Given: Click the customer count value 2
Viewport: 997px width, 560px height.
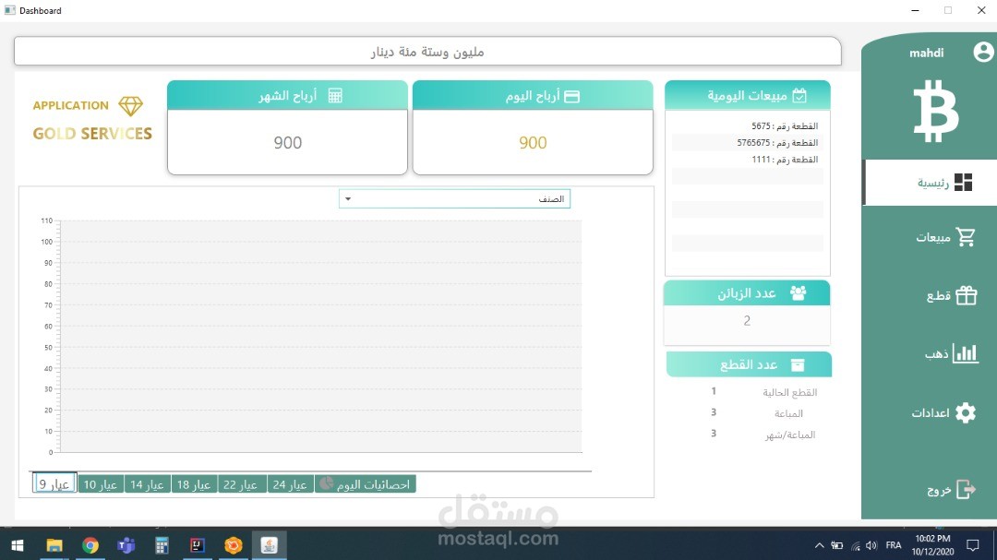Looking at the screenshot, I should tap(747, 321).
